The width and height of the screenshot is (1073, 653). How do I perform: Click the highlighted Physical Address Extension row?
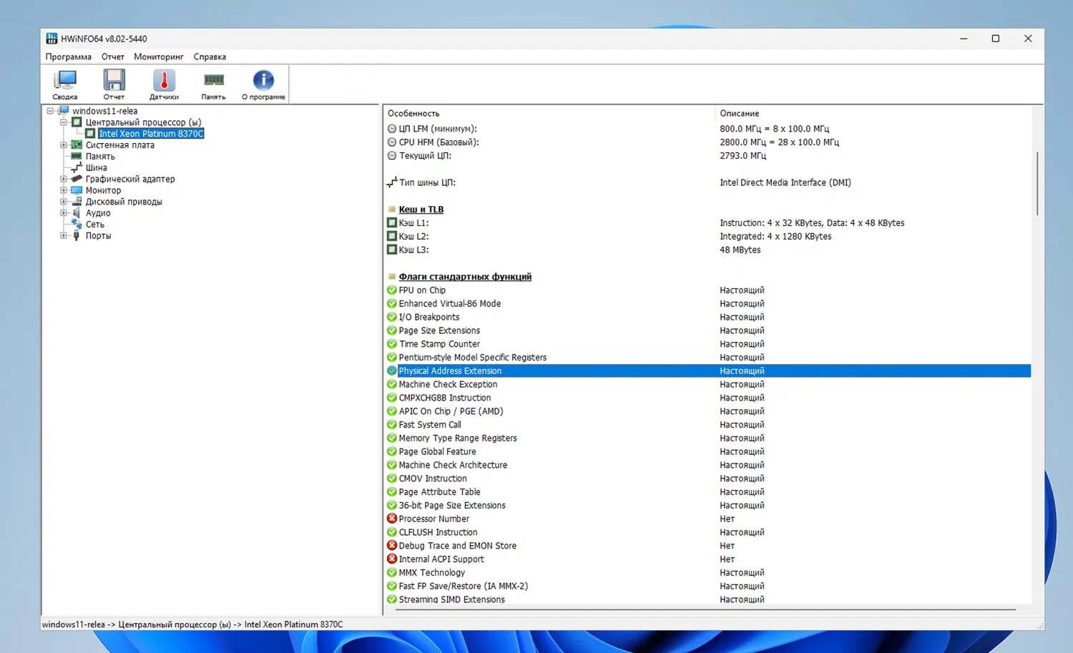pos(708,371)
